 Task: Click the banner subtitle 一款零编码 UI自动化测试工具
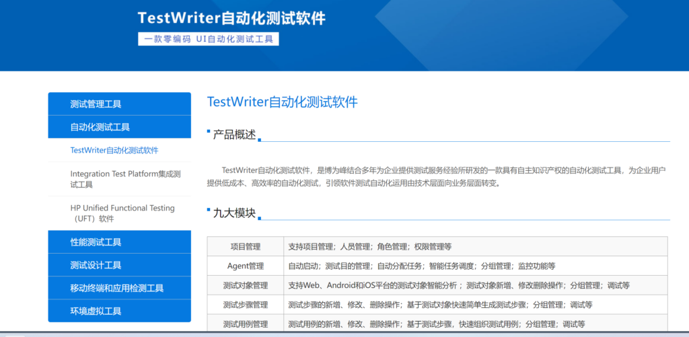pyautogui.click(x=209, y=39)
